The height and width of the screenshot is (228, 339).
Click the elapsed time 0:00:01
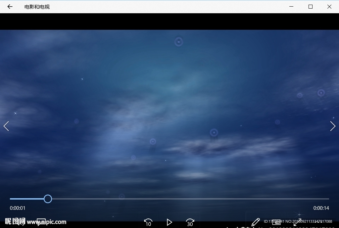pyautogui.click(x=18, y=208)
